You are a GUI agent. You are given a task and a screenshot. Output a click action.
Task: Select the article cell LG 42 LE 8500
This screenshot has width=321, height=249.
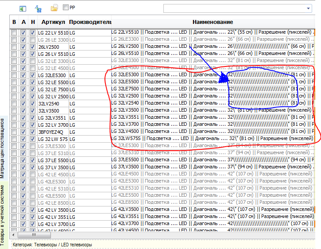(x=53, y=203)
